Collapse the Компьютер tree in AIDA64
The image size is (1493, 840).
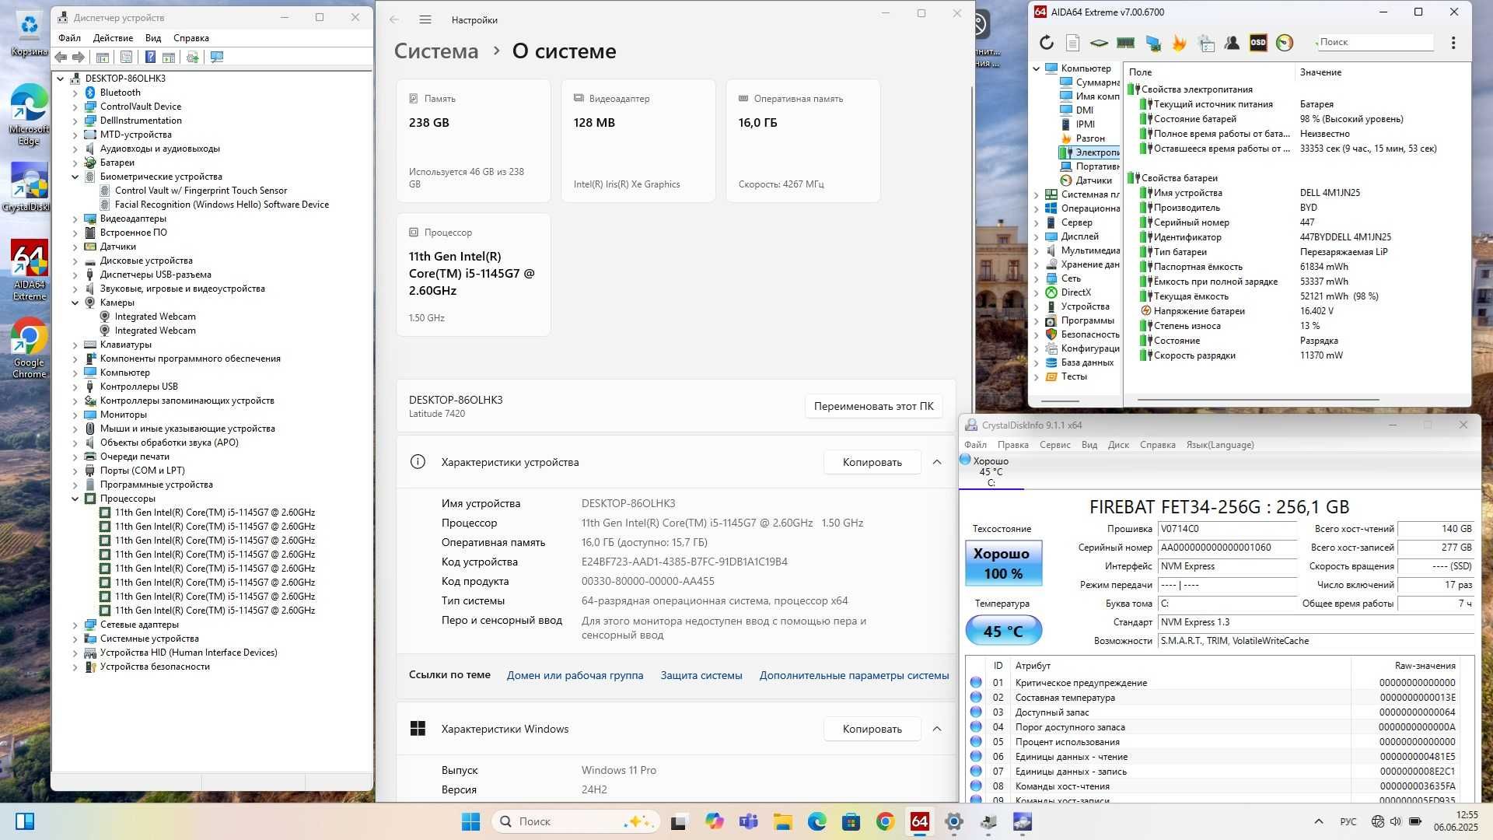[1037, 68]
